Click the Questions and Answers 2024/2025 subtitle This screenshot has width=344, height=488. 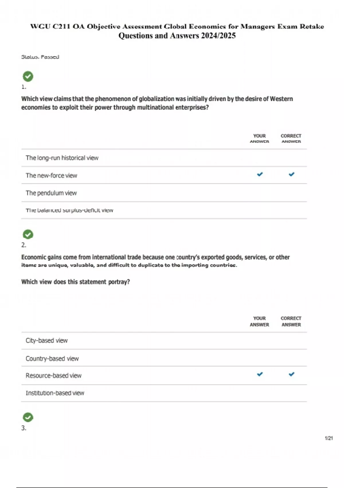click(177, 36)
